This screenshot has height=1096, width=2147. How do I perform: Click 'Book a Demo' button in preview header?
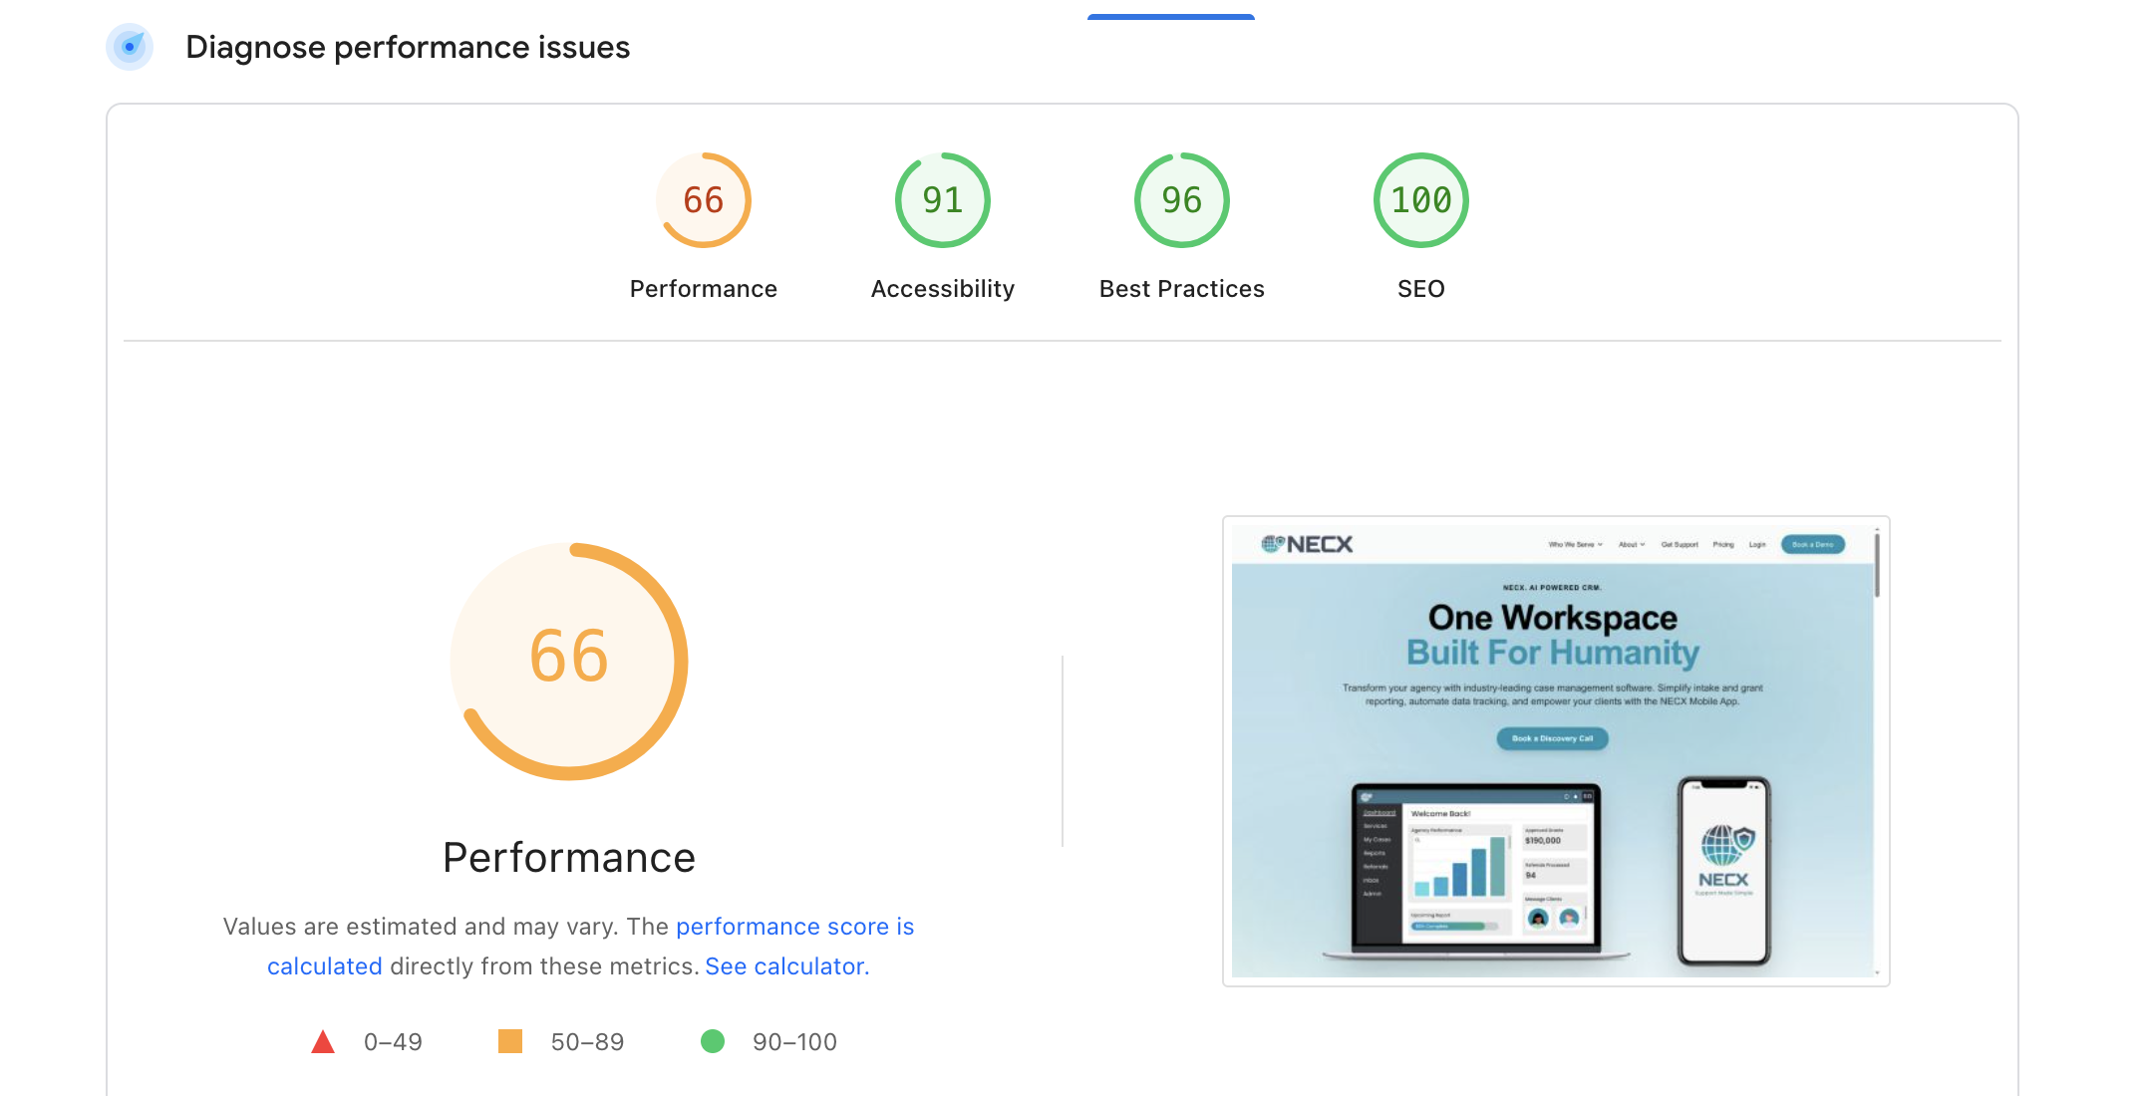tap(1812, 545)
